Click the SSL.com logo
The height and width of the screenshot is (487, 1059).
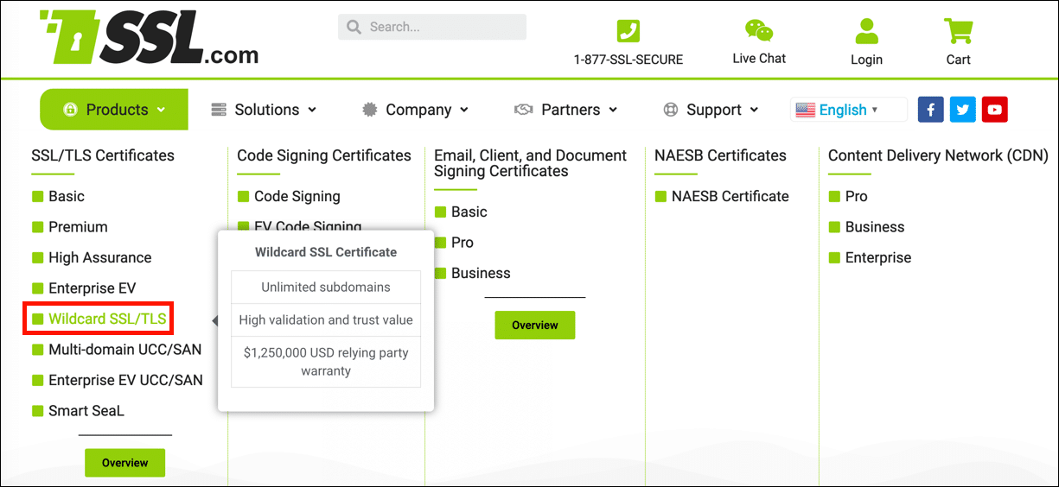point(149,39)
